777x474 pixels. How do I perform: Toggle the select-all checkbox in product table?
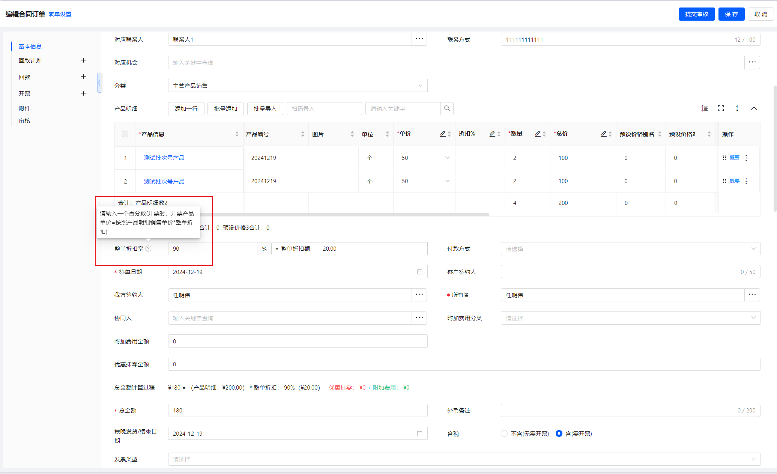coord(125,134)
